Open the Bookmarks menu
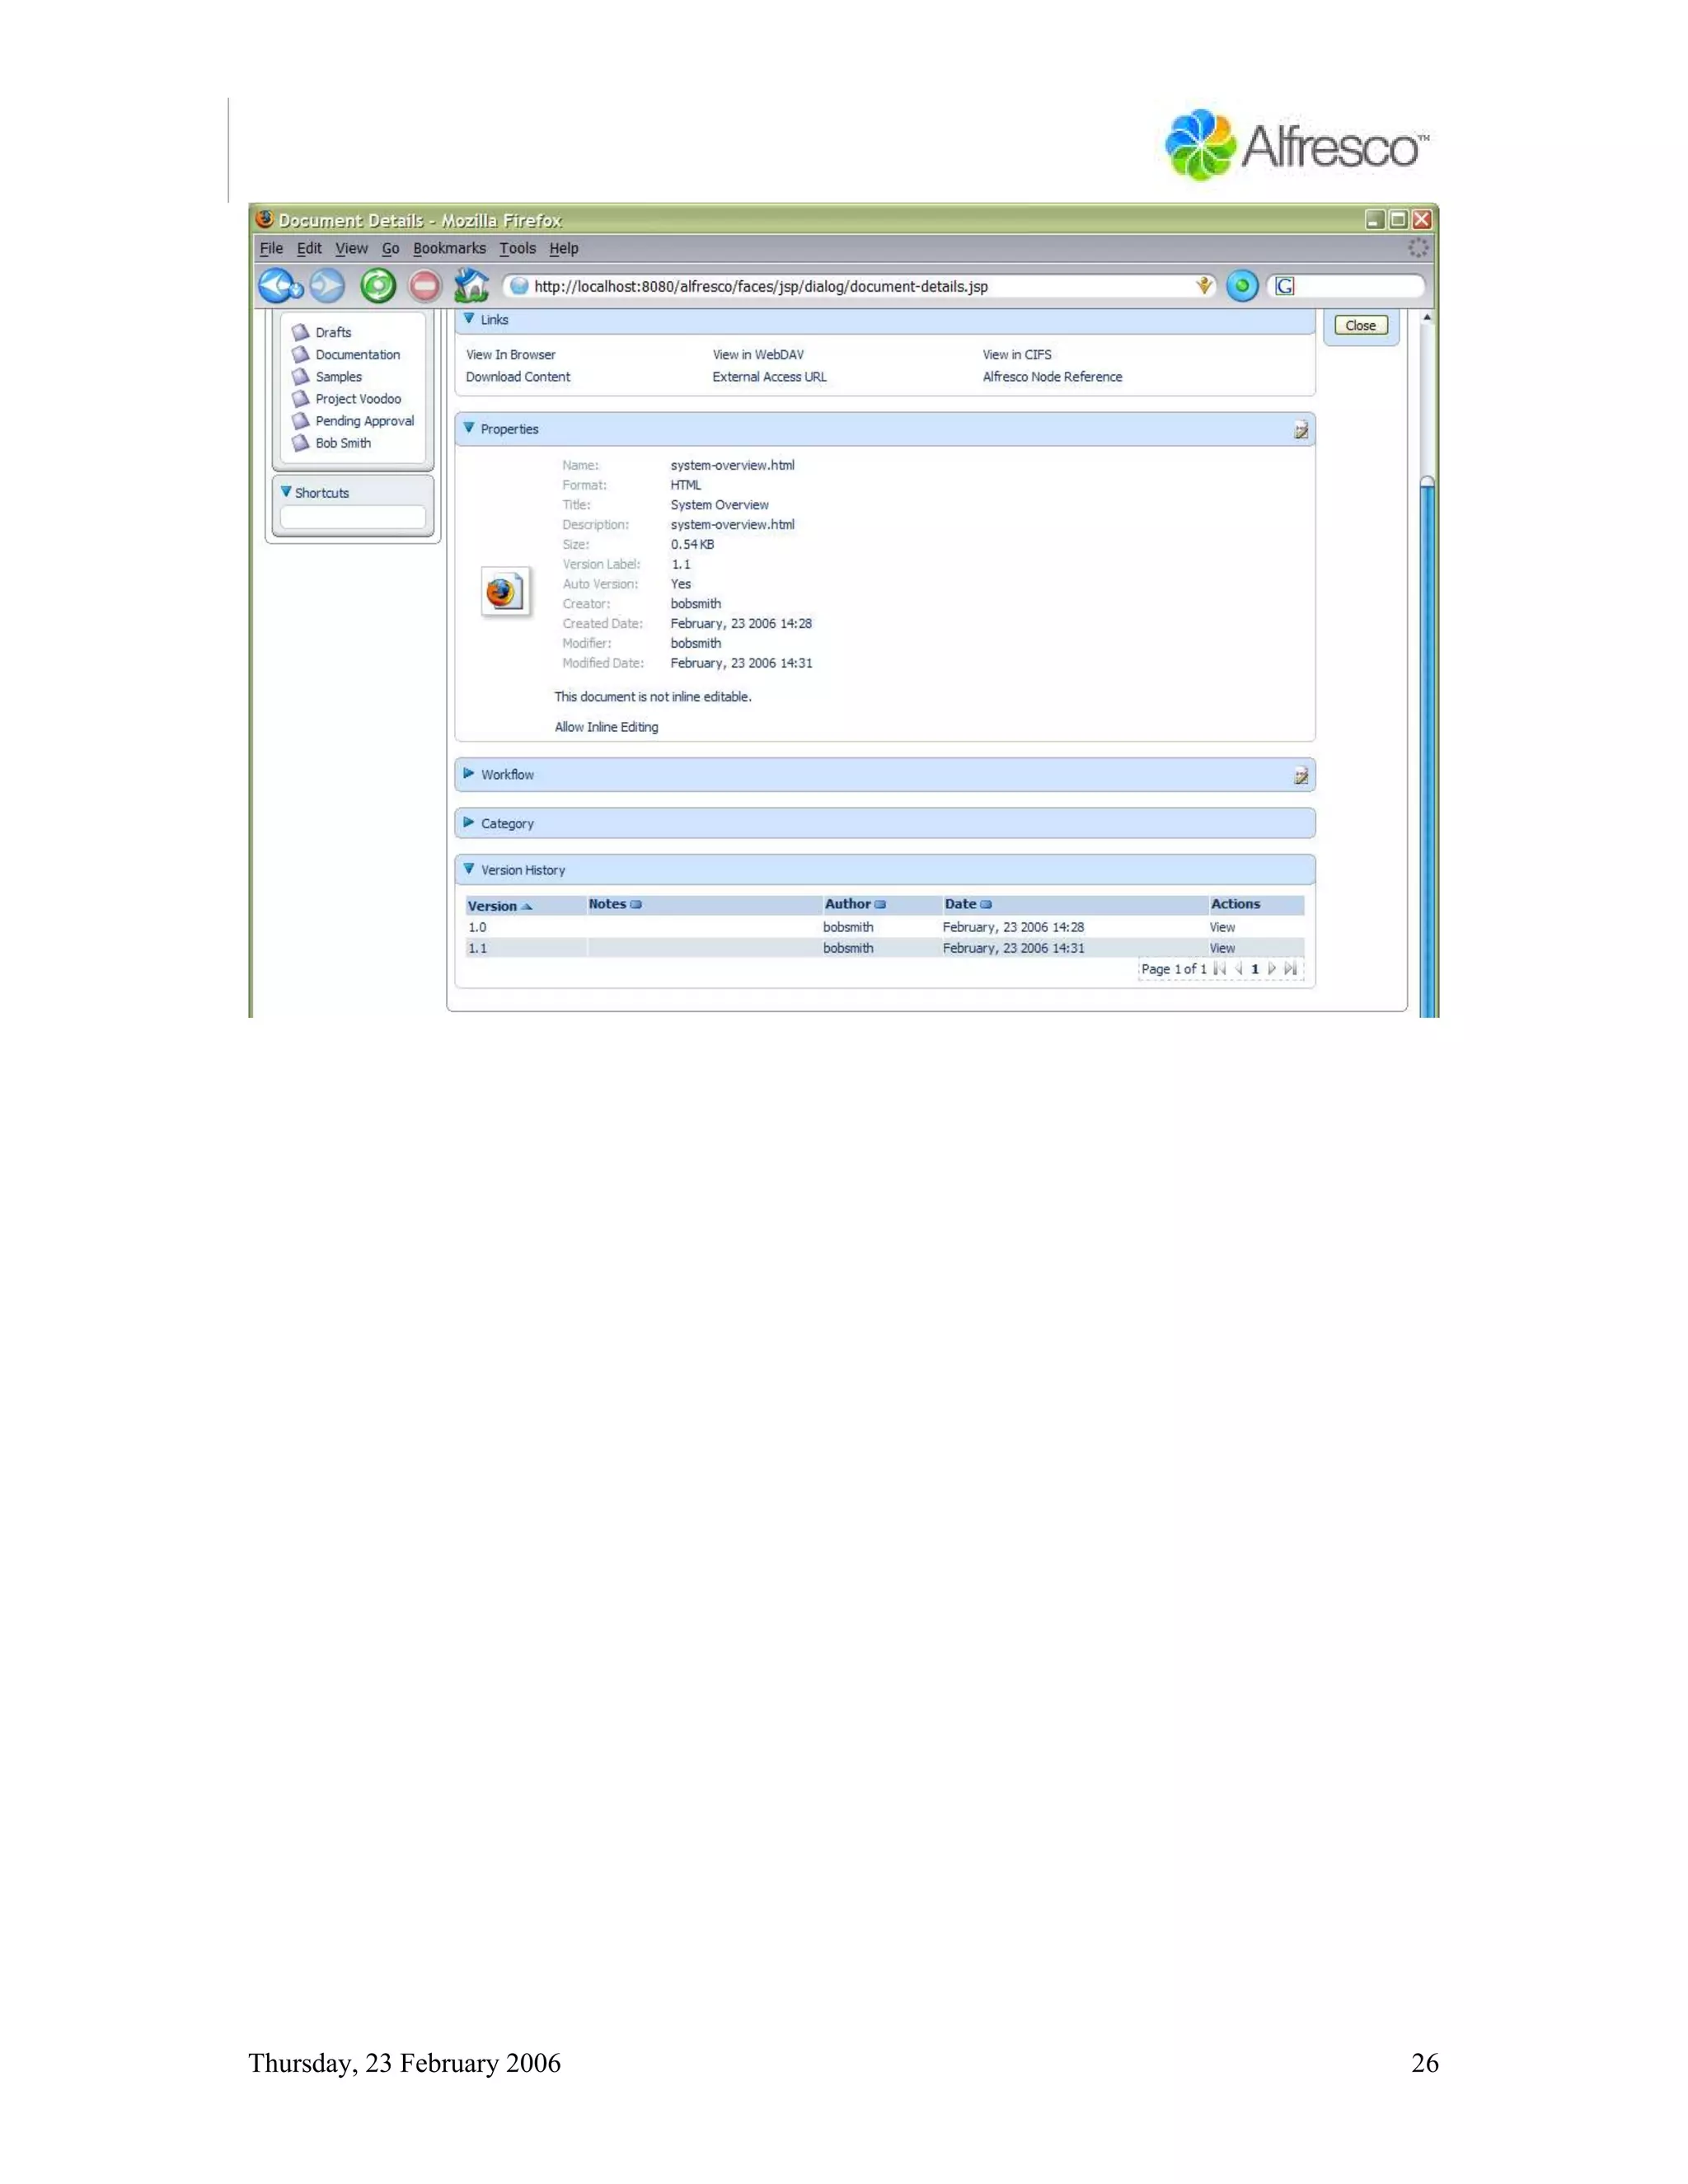Screen dimensions: 1688x2184 [x=449, y=249]
